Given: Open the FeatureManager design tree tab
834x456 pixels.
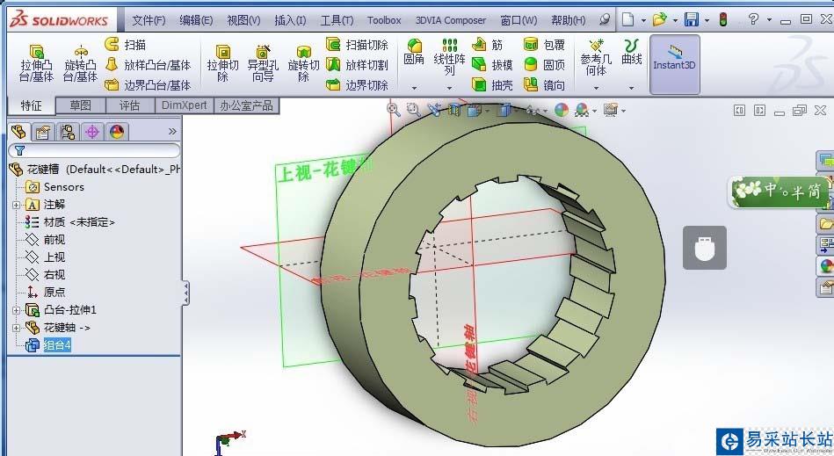Looking at the screenshot, I should 18,132.
